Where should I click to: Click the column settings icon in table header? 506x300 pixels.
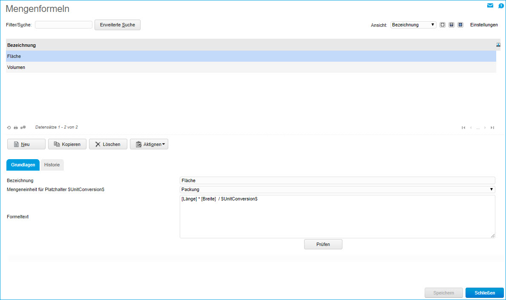(x=498, y=45)
